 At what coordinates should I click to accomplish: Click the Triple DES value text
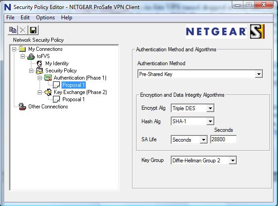tap(184, 108)
